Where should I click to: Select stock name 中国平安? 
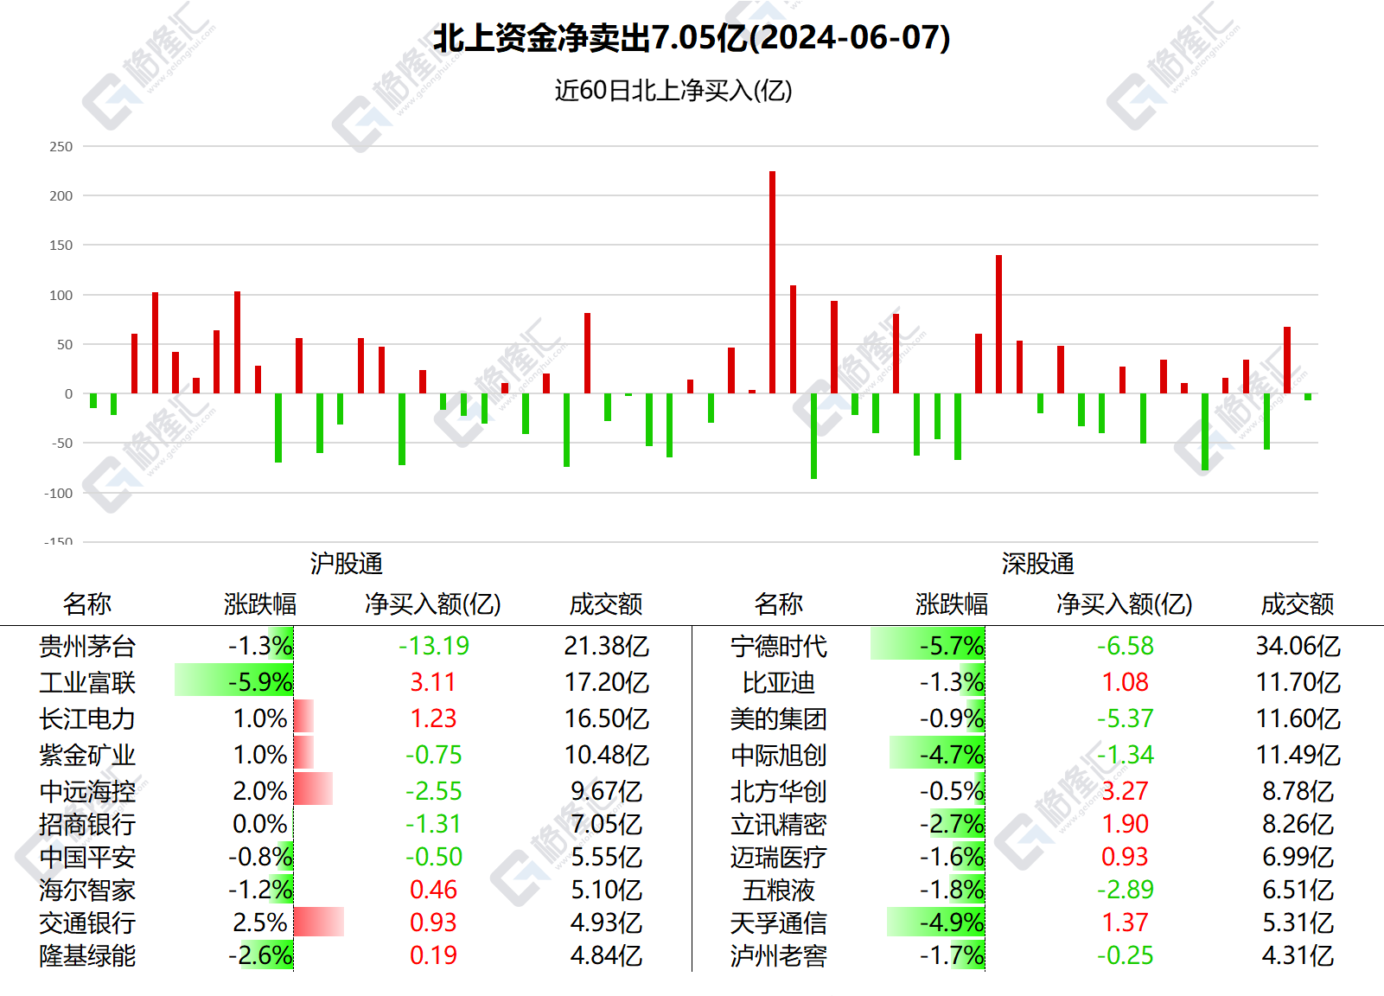87,857
